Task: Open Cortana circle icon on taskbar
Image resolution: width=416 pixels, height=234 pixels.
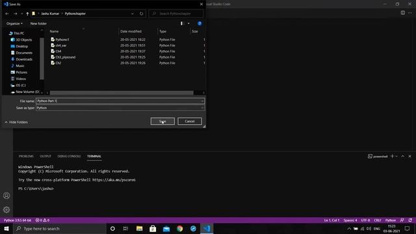Action: tap(112, 229)
